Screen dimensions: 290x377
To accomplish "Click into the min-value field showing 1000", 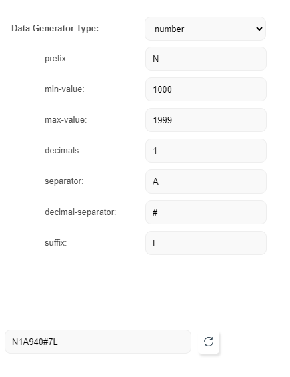I will tap(206, 89).
